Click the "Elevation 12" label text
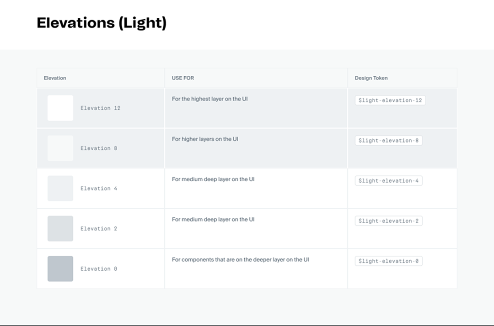The height and width of the screenshot is (326, 494). point(101,108)
